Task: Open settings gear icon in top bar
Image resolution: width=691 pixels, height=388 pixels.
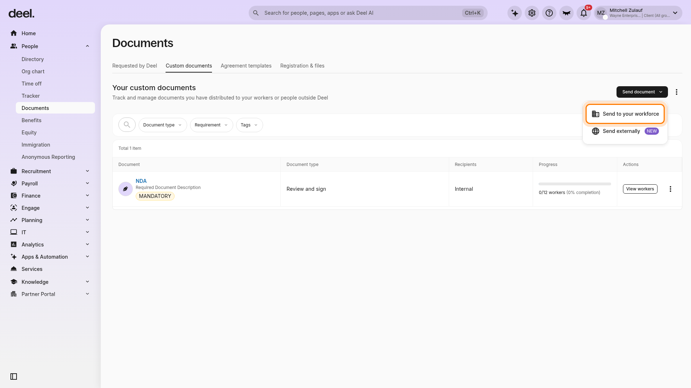Action: (x=532, y=13)
